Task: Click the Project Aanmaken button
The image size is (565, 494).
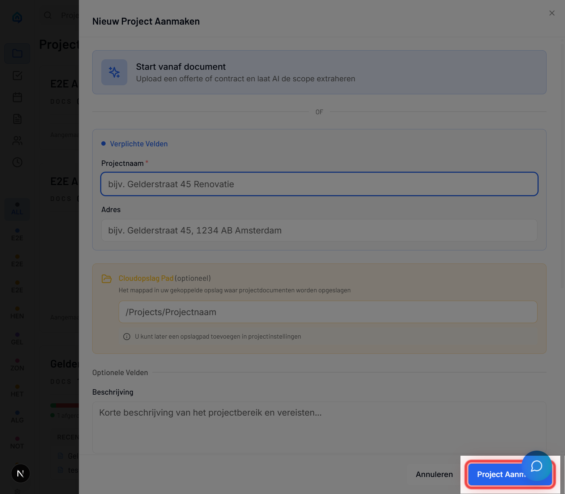Action: click(496, 474)
